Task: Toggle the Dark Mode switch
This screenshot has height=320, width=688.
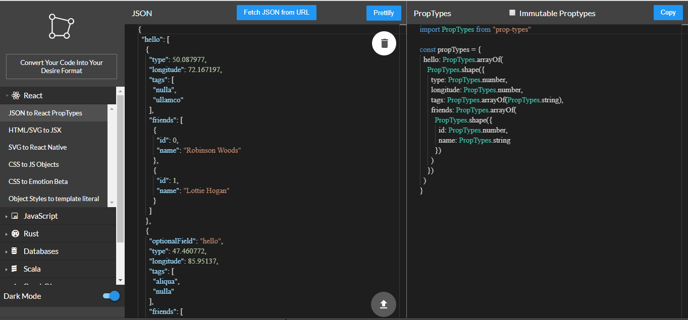Action: [111, 296]
